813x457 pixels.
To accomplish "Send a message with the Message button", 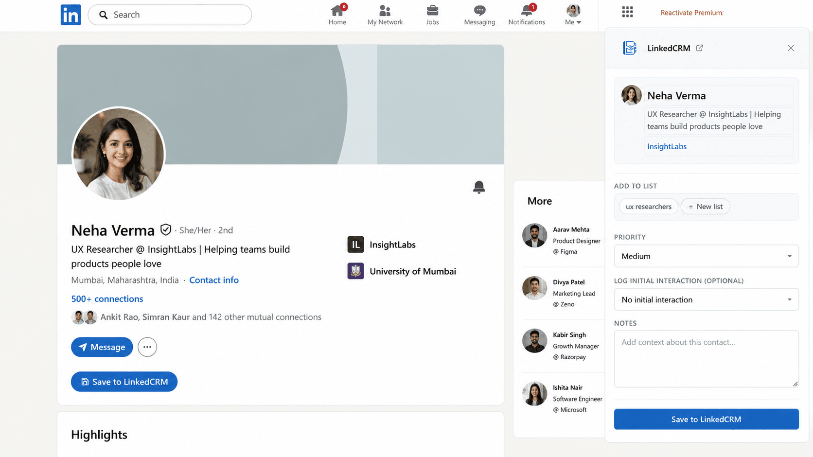I will pyautogui.click(x=102, y=347).
